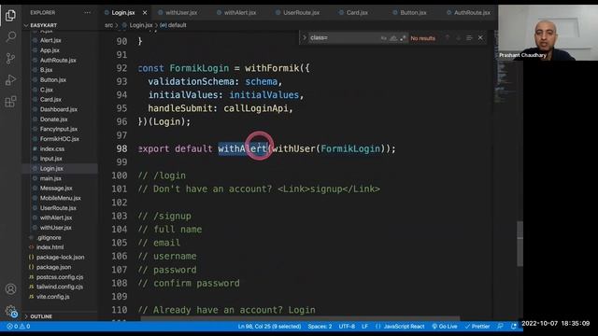Click Go Live in status bar
The height and width of the screenshot is (336, 598).
coord(445,327)
